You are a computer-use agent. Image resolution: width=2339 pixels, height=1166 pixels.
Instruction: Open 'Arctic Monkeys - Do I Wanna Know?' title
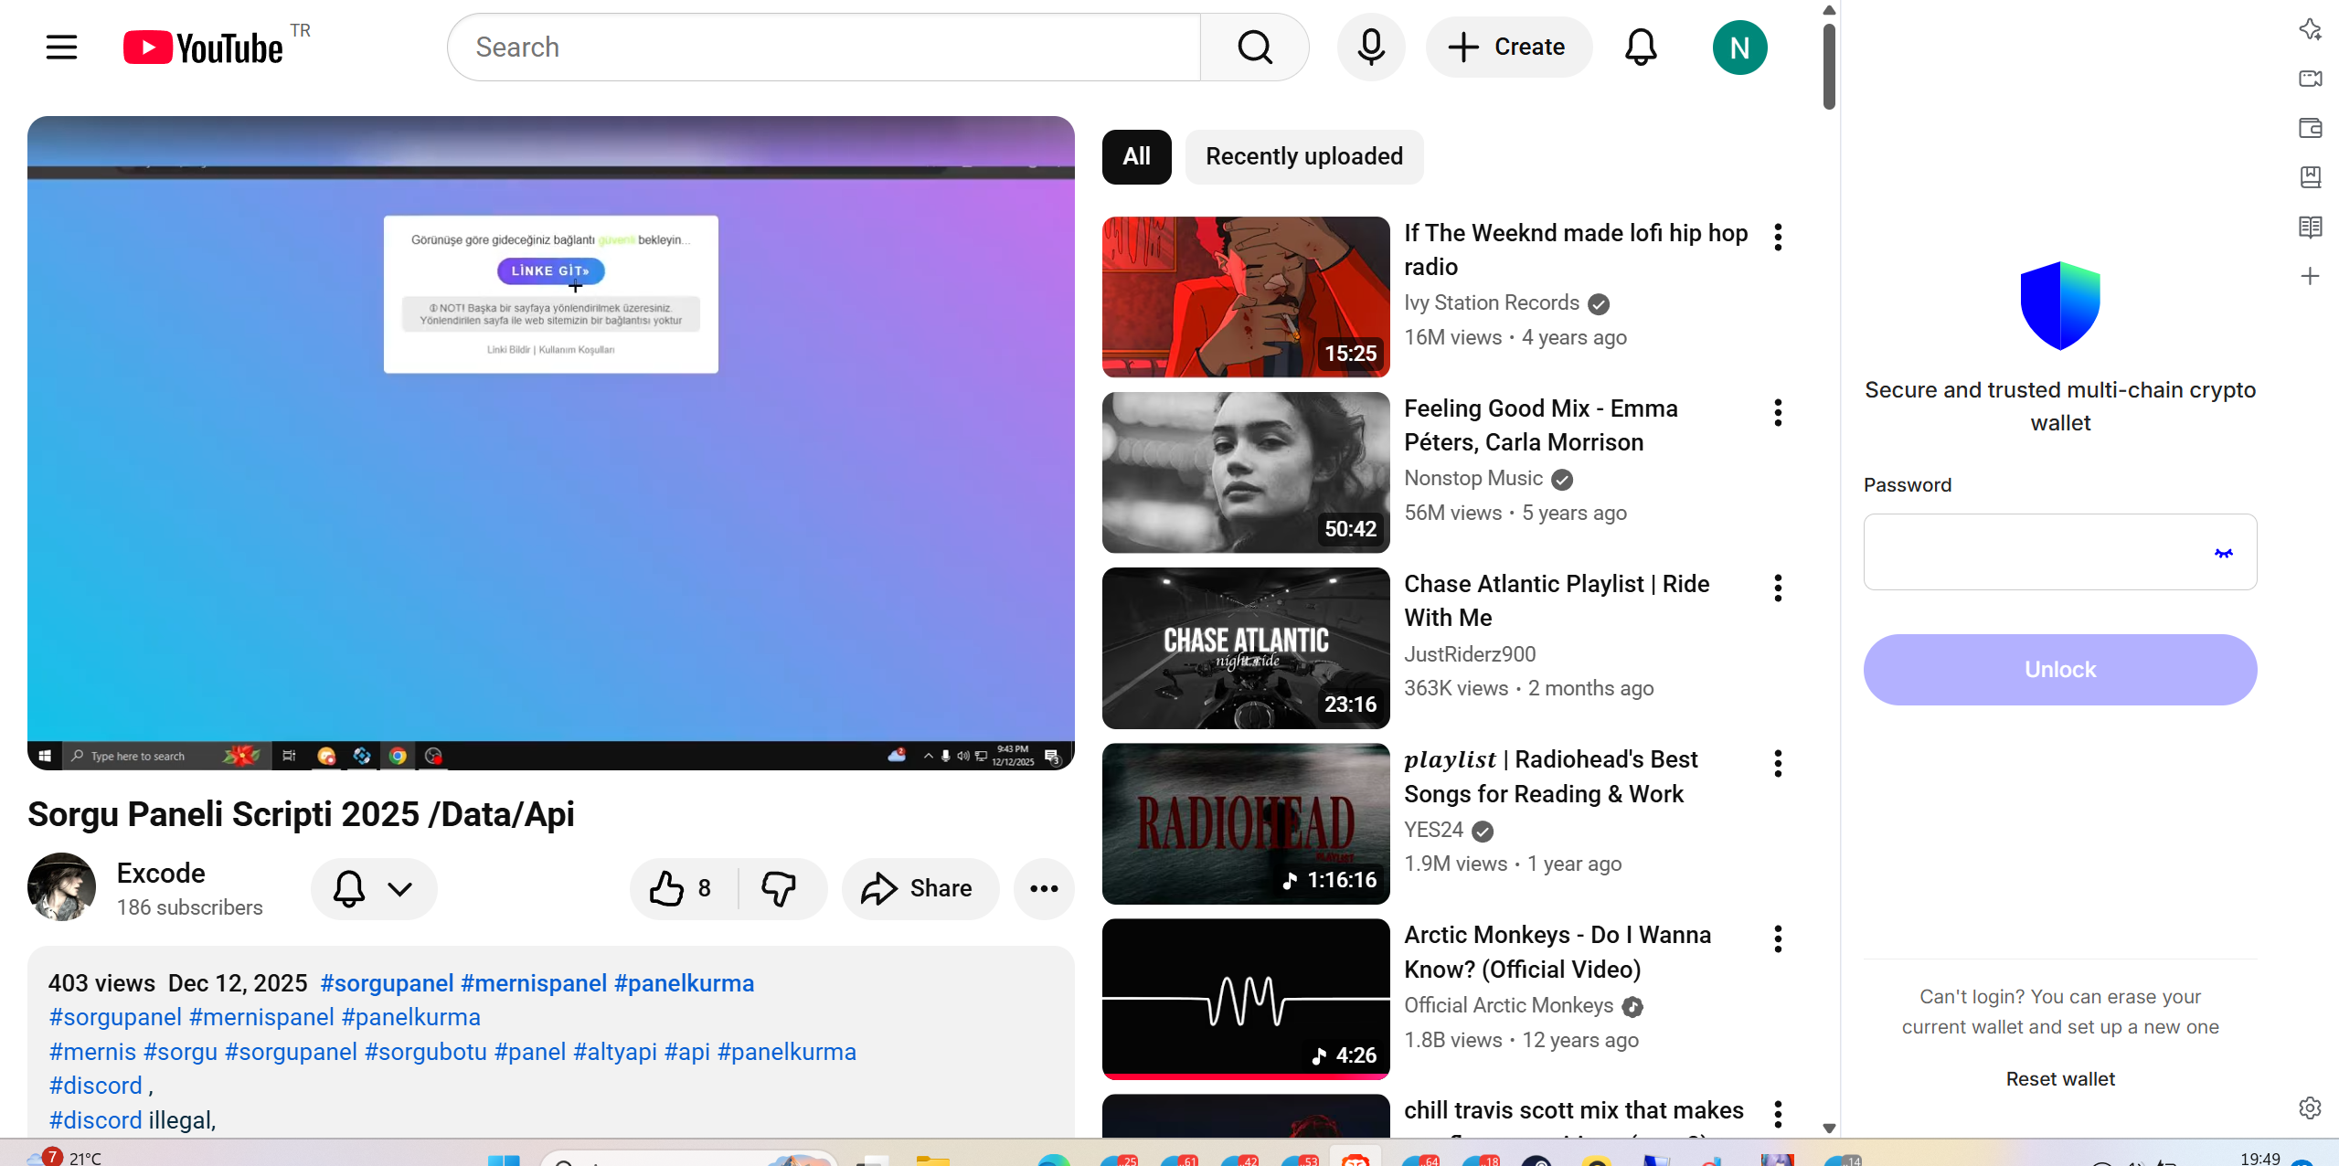coord(1558,951)
